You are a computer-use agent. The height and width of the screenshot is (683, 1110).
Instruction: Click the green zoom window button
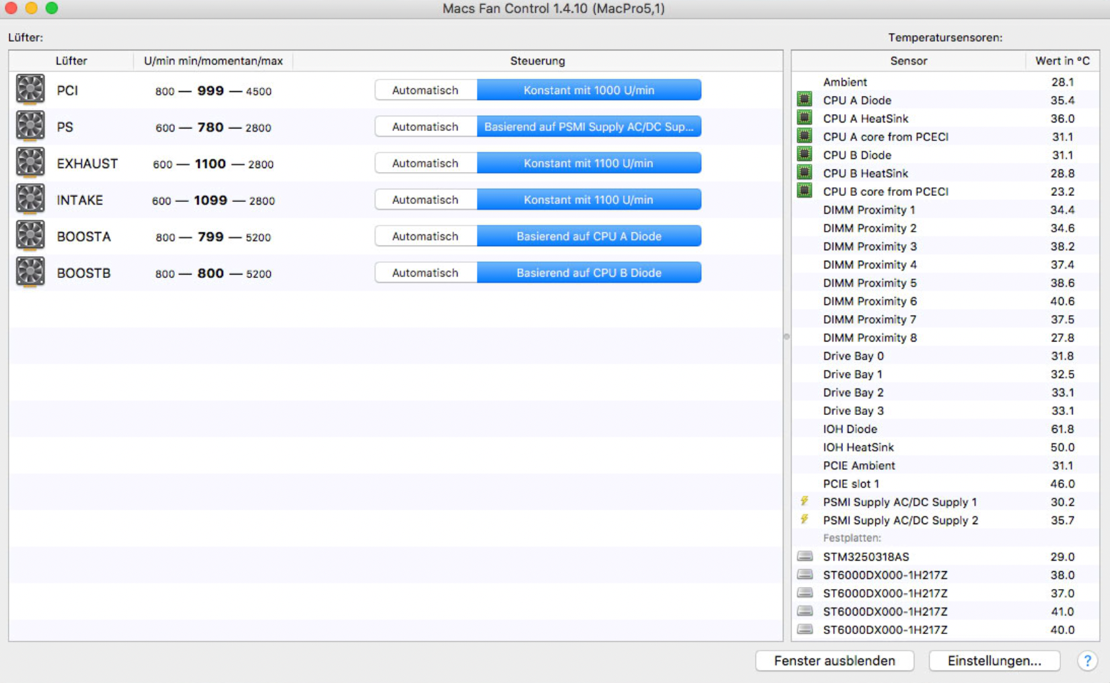click(52, 8)
